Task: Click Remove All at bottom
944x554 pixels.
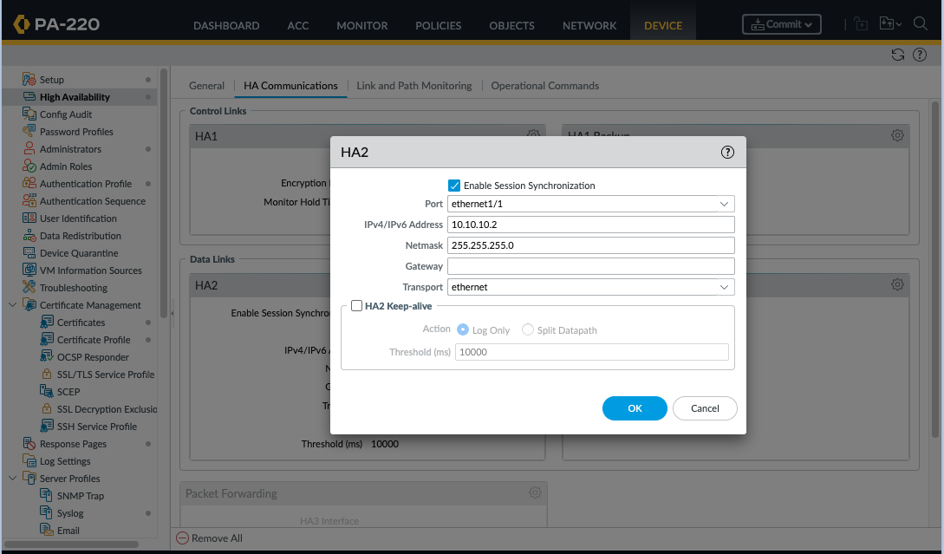Action: point(210,538)
